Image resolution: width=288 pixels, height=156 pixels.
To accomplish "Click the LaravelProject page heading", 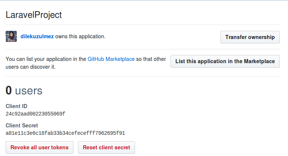I will (34, 15).
